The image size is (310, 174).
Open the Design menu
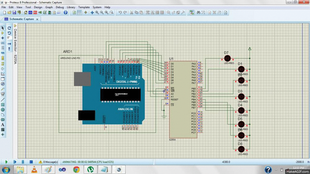click(38, 7)
